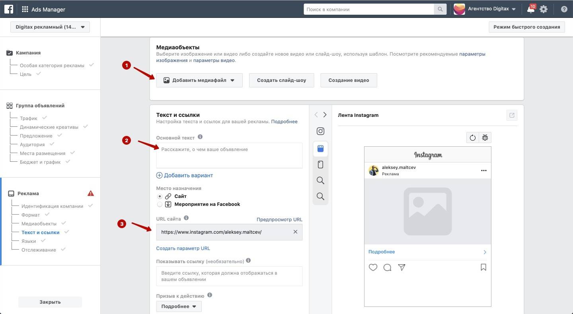The width and height of the screenshot is (573, 314).
Task: Go to Цель item in sidebar
Action: point(25,74)
